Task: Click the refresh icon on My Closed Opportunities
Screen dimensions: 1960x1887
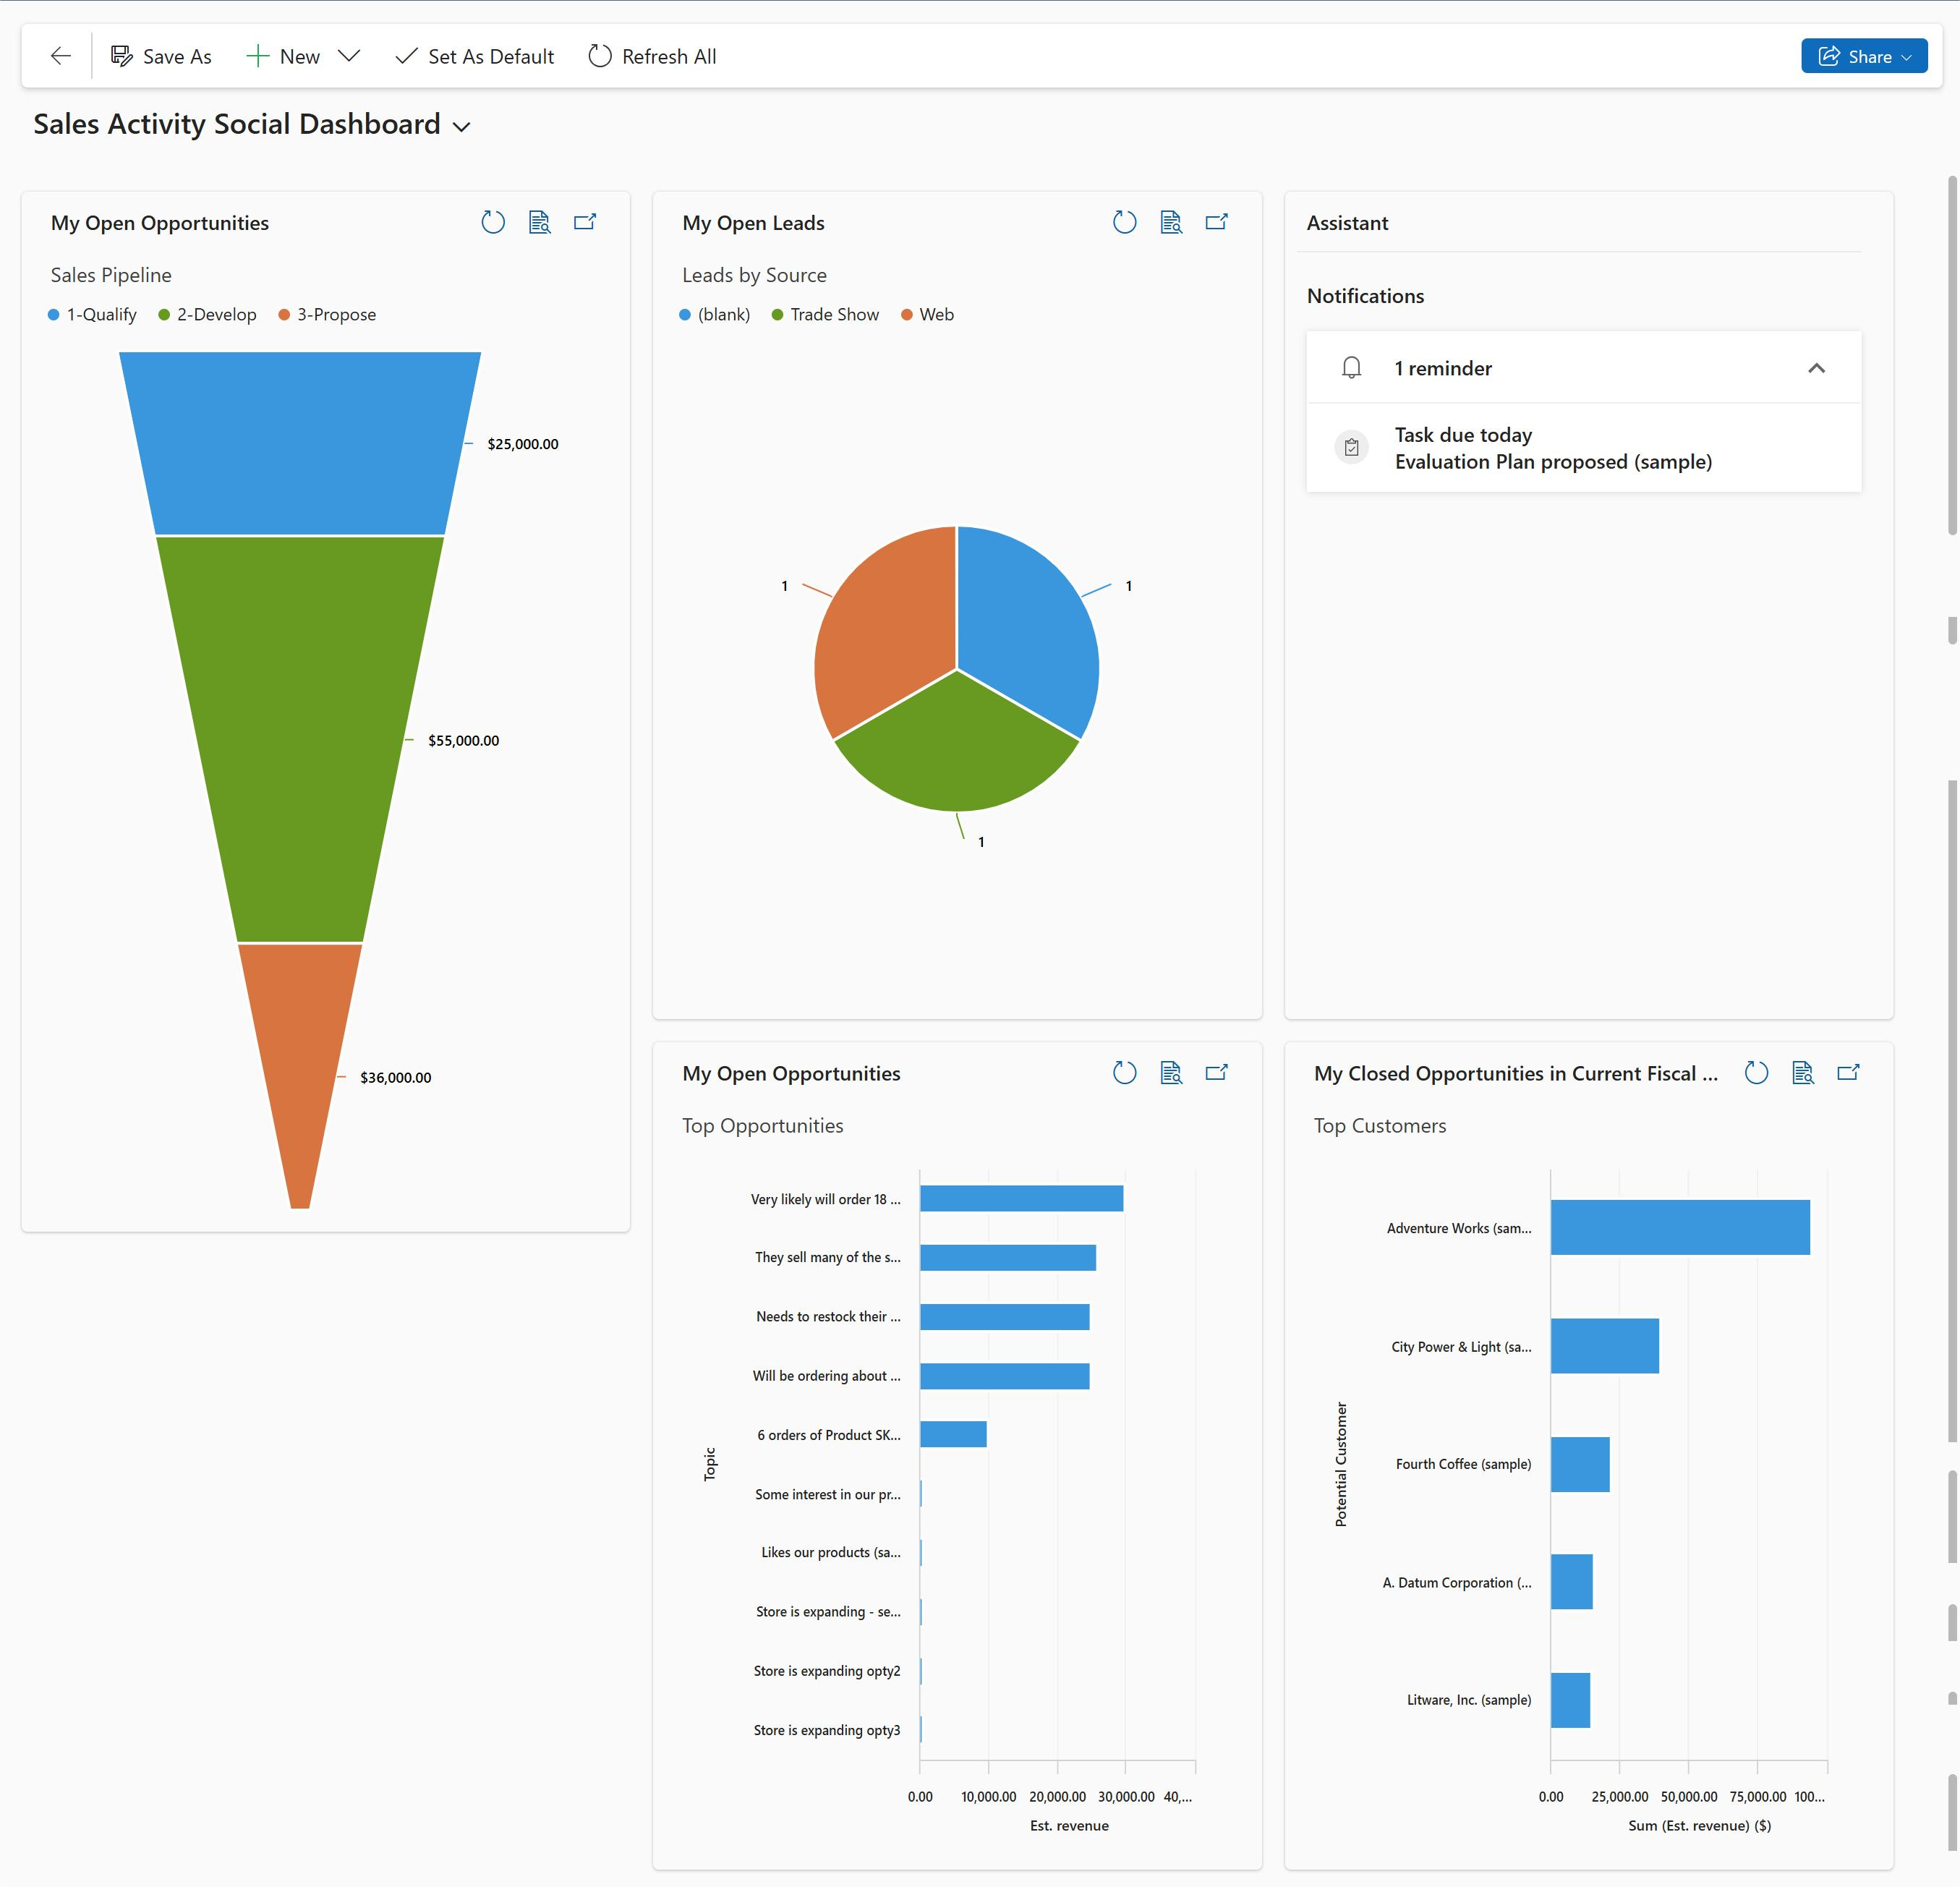Action: [1755, 1073]
